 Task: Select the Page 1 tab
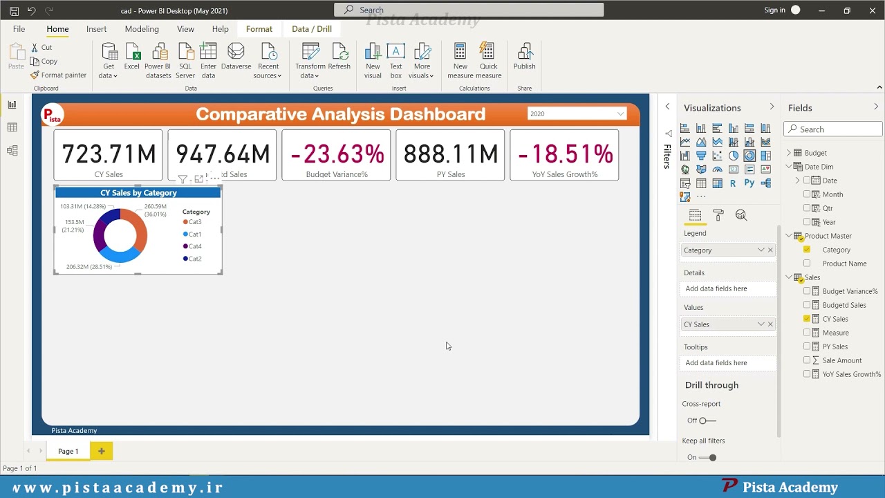click(x=68, y=451)
